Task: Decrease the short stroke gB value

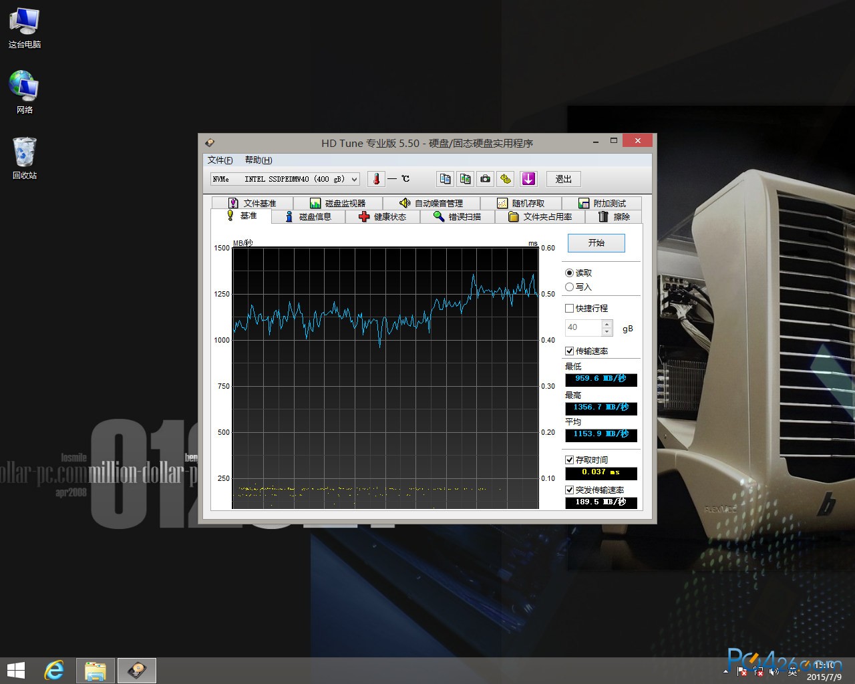Action: coord(607,331)
